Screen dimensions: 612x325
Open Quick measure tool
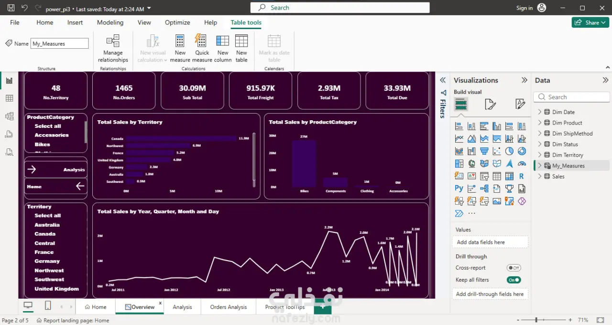[x=202, y=49]
